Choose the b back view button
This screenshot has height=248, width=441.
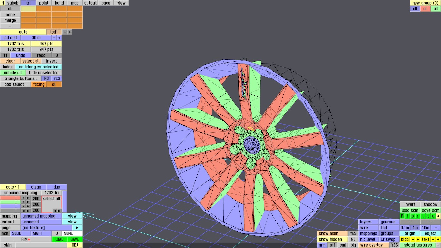coord(413,216)
